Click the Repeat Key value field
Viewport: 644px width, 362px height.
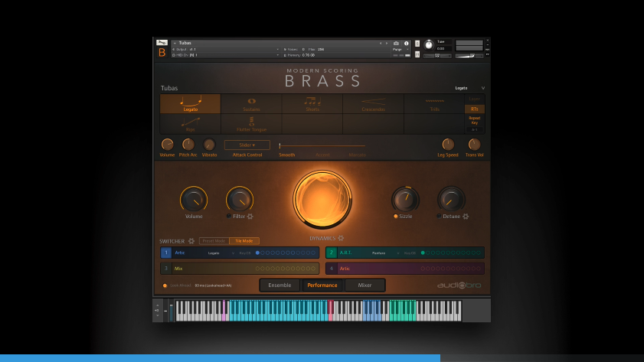(474, 129)
